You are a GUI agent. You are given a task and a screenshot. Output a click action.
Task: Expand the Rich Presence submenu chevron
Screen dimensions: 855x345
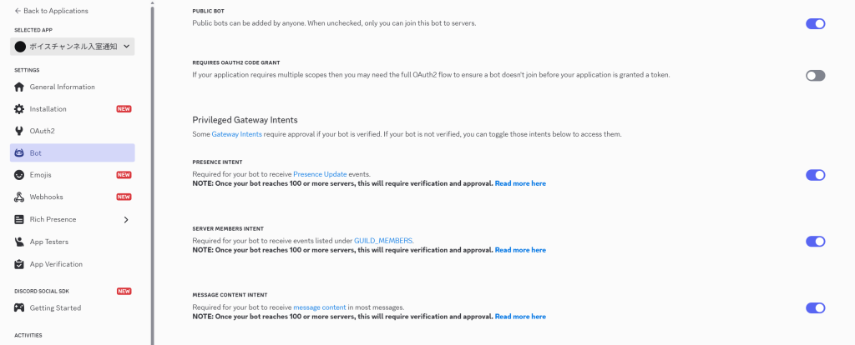(x=126, y=220)
